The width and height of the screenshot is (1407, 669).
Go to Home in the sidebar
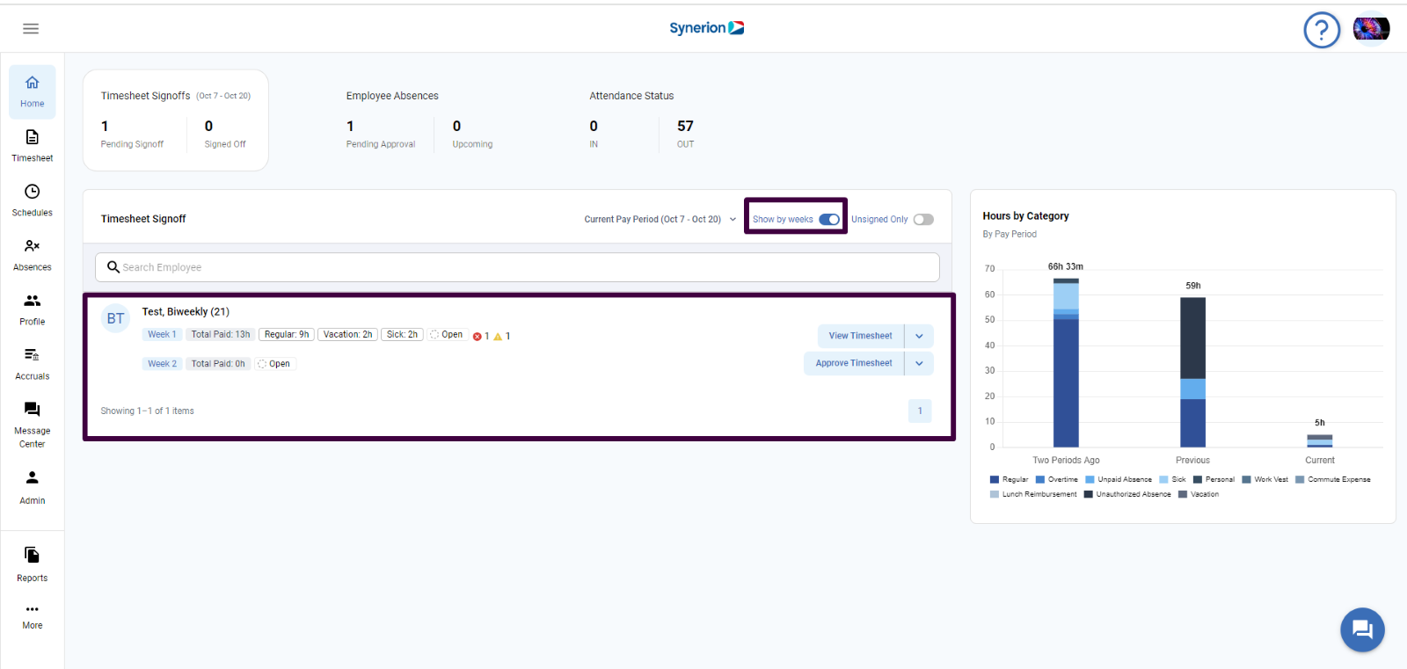(33, 91)
